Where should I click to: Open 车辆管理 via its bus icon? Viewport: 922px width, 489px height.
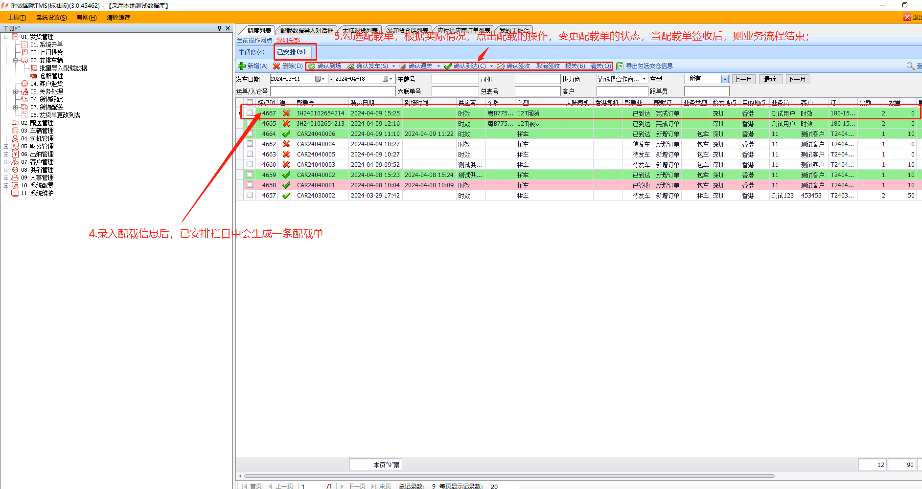point(15,131)
